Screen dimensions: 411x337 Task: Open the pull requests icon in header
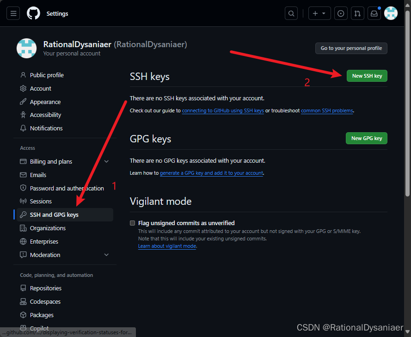pos(357,13)
